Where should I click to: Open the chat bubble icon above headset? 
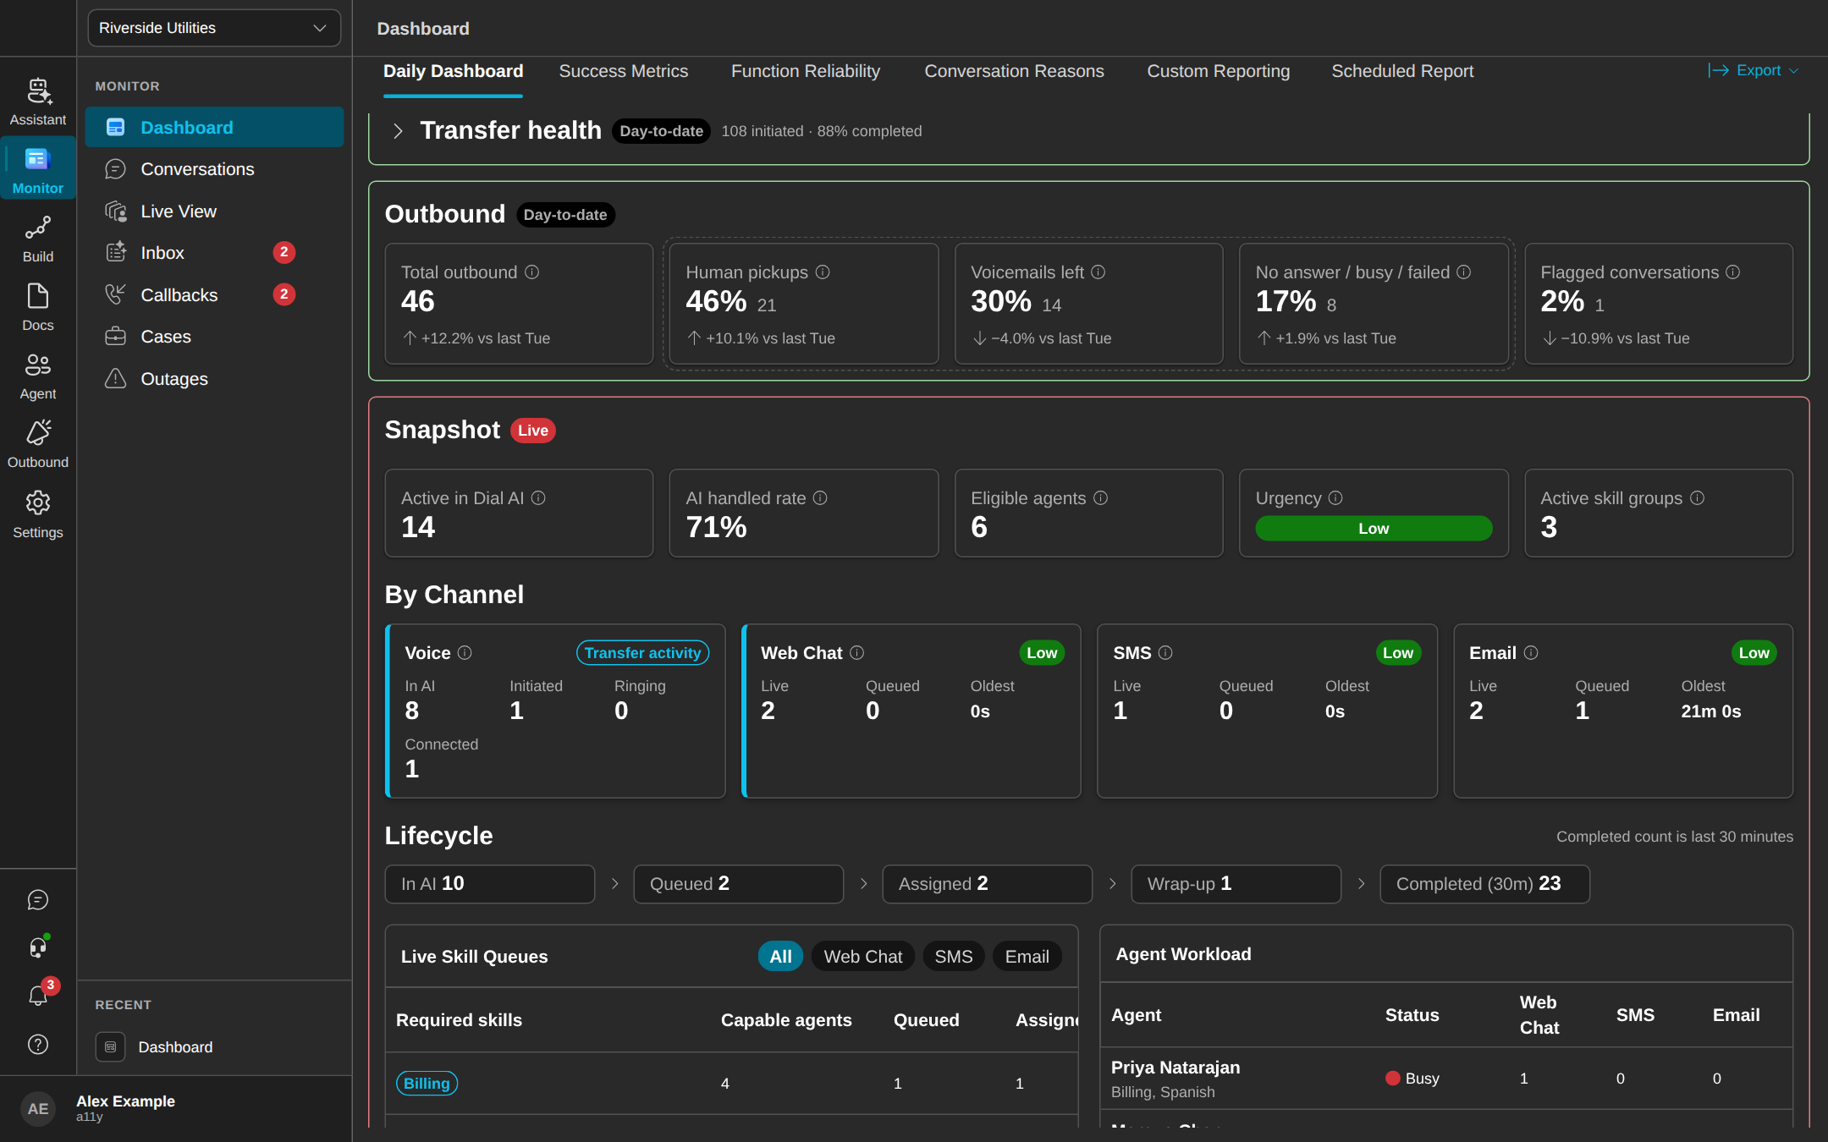tap(38, 899)
